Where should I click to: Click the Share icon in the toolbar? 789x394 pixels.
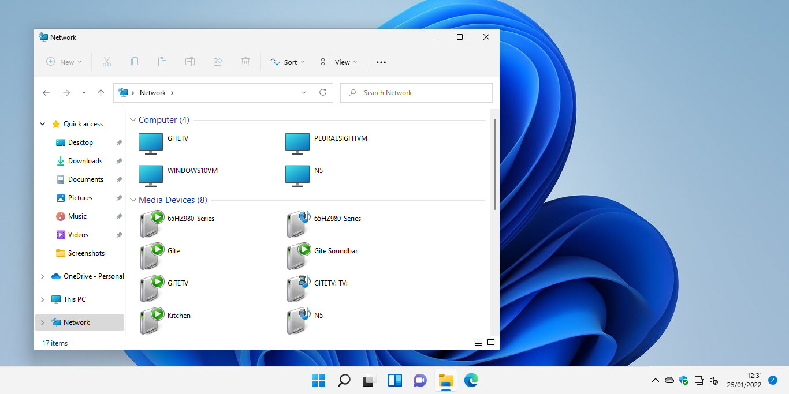218,62
